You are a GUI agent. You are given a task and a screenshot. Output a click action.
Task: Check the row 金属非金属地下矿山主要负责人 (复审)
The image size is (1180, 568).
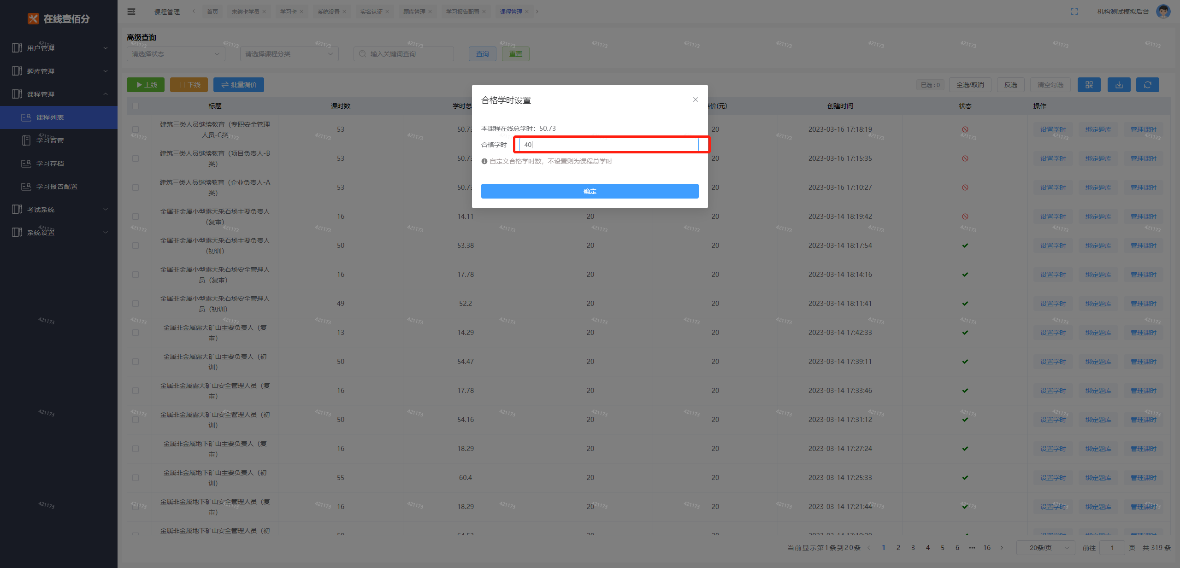136,449
